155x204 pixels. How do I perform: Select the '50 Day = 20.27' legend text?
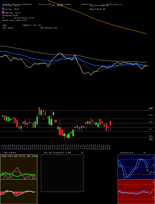(12, 9)
